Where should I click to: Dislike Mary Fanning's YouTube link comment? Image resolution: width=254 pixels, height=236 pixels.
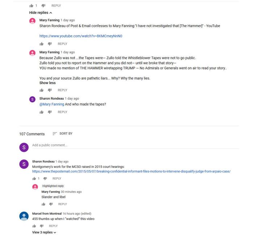pos(50,44)
